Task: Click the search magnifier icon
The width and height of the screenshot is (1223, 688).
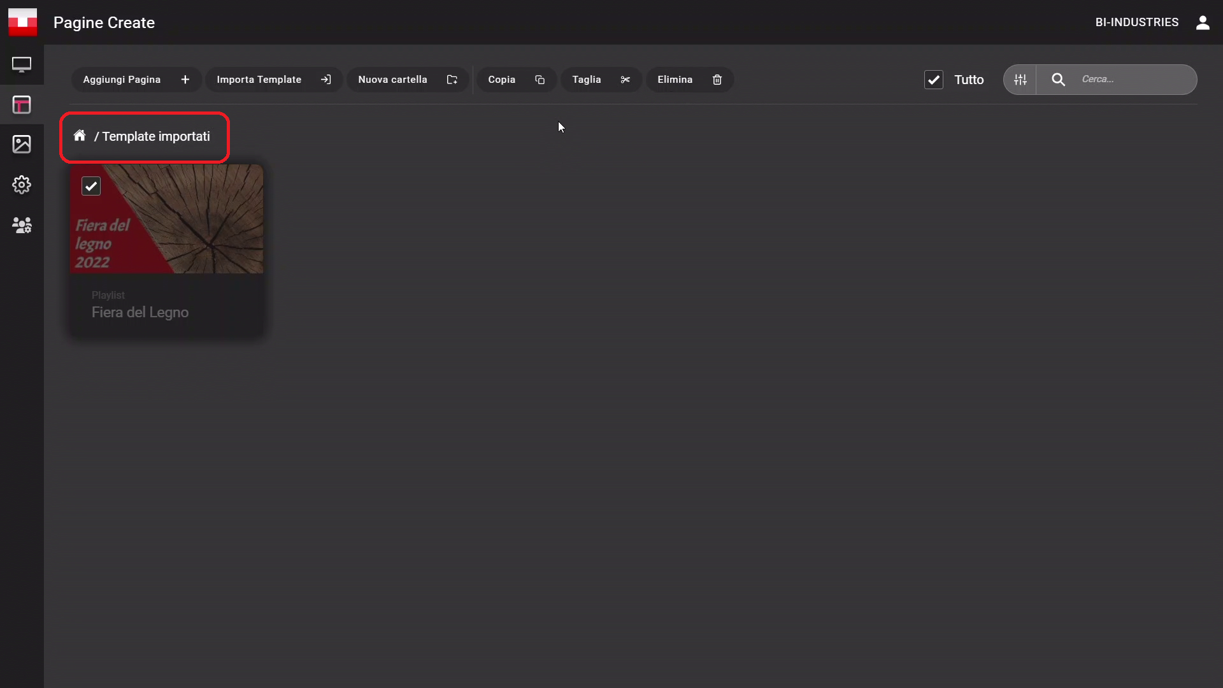Action: 1058,80
